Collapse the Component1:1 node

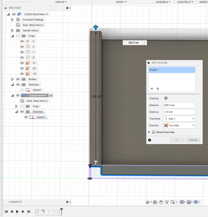coord(12,95)
